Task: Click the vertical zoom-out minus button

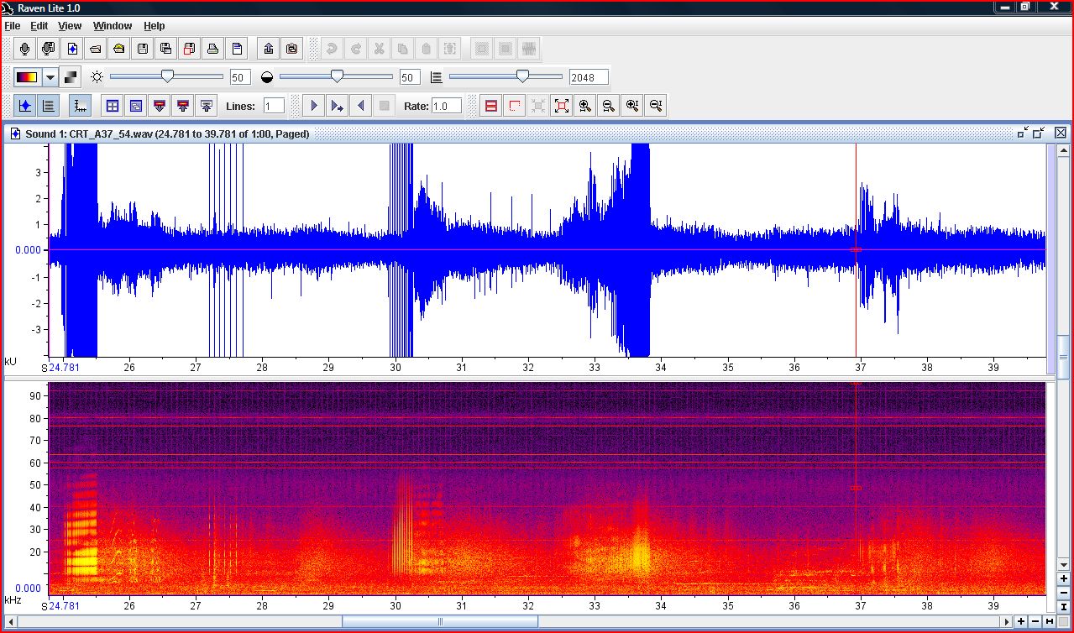Action: [1064, 593]
